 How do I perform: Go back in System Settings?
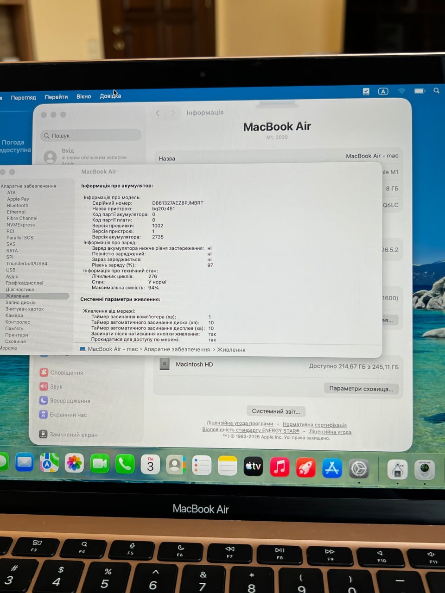point(158,113)
